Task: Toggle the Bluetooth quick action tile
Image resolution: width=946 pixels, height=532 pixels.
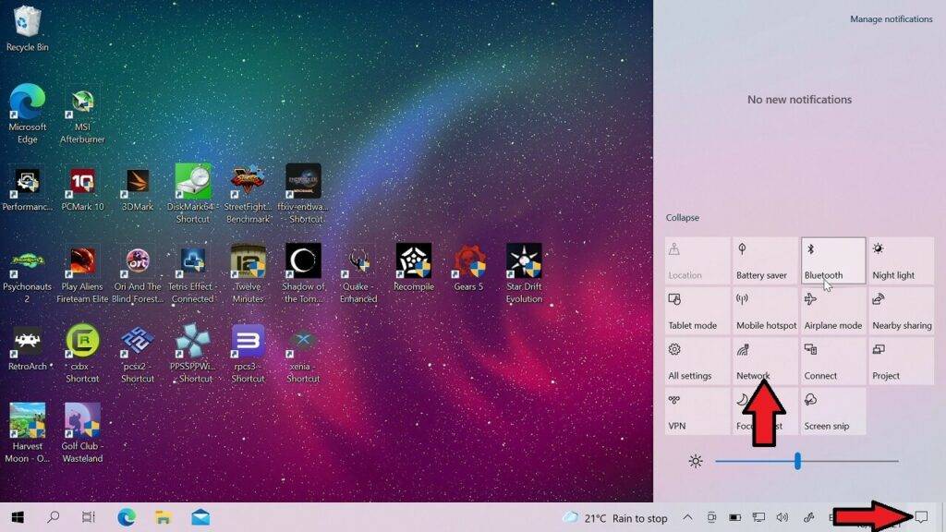Action: tap(832, 260)
